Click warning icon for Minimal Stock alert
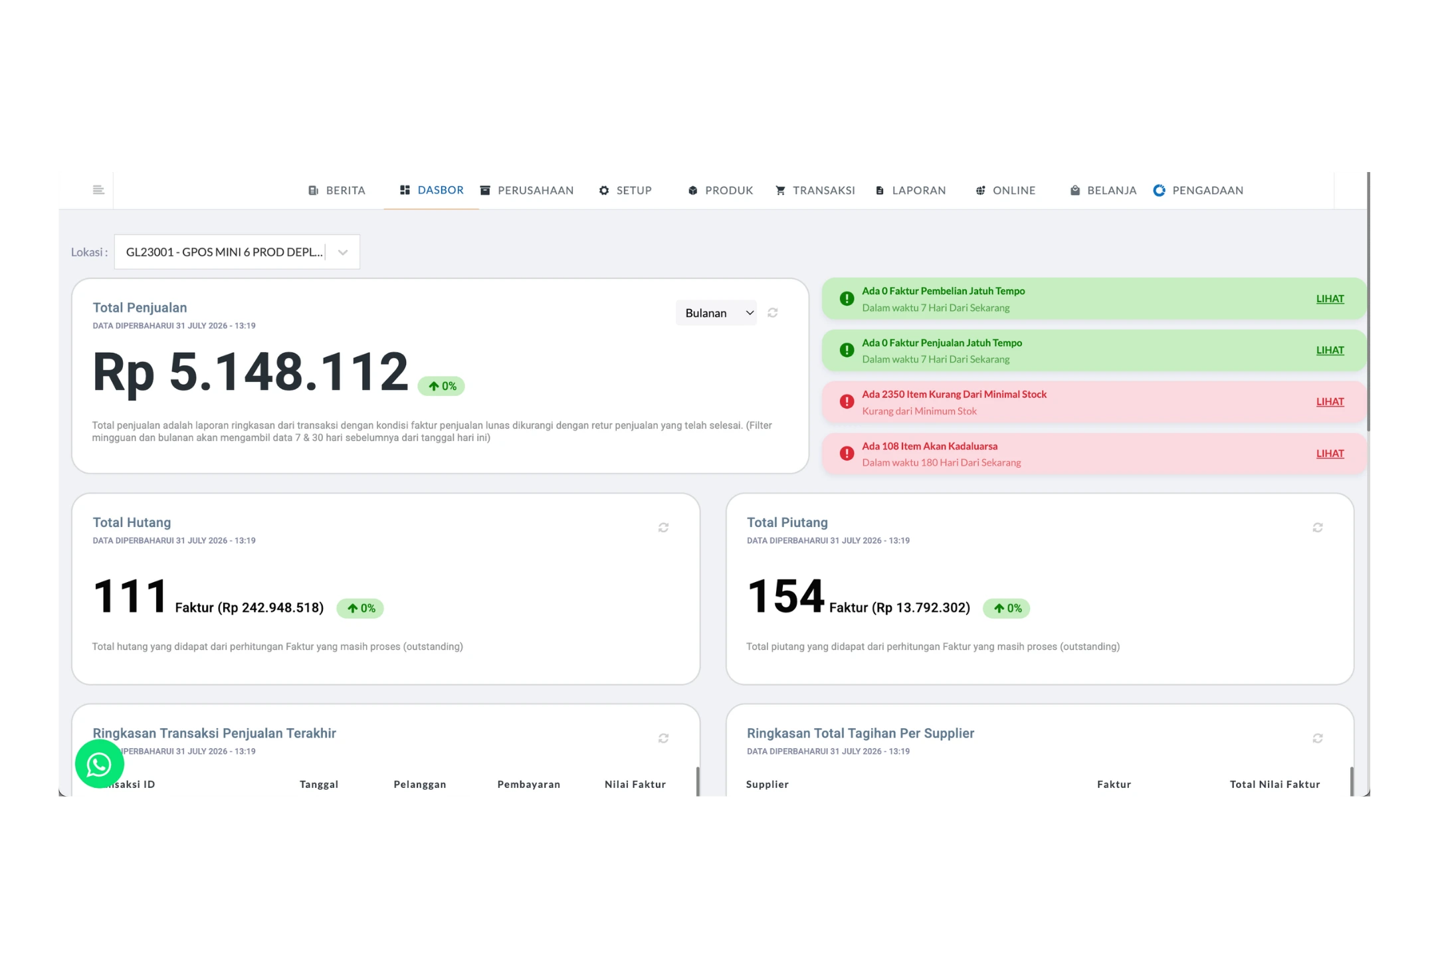The image size is (1430, 970). [x=847, y=402]
